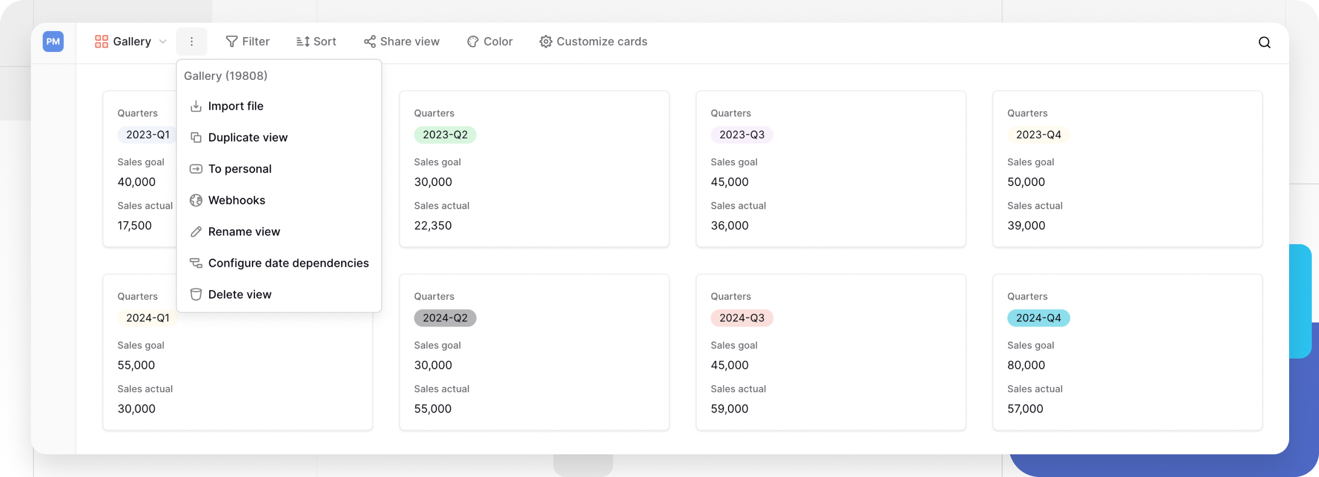
Task: Select the Webhooks globe icon
Action: [x=196, y=200]
